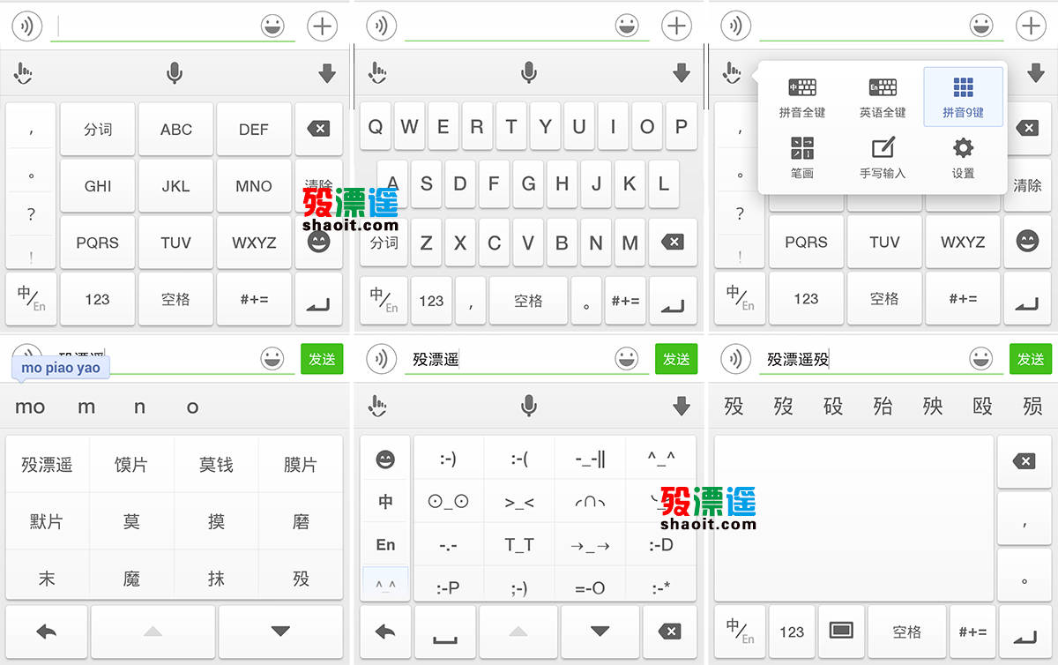Tap the Q key
1058x665 pixels.
click(376, 126)
